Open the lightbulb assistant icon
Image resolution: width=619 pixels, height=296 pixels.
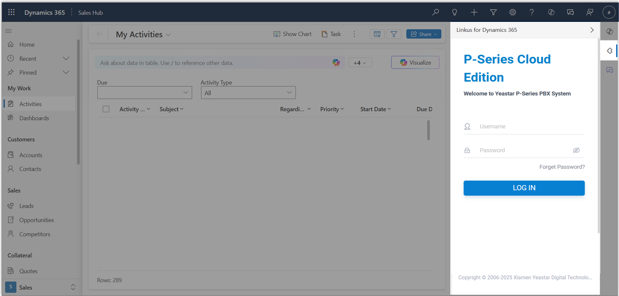455,12
